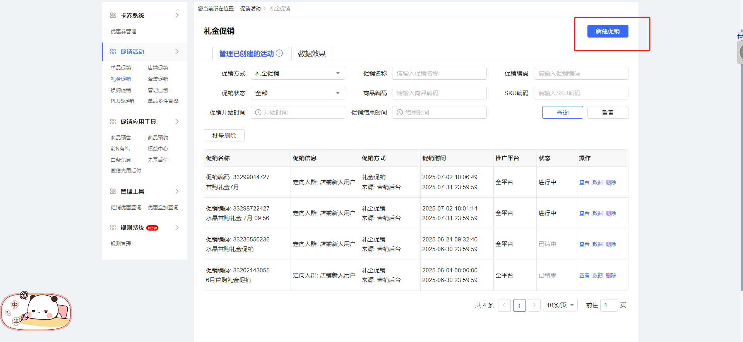
Task: Go to next page arrow in pagination
Action: pyautogui.click(x=534, y=305)
